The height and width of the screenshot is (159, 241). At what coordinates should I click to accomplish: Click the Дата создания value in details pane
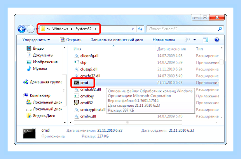pos(182,130)
